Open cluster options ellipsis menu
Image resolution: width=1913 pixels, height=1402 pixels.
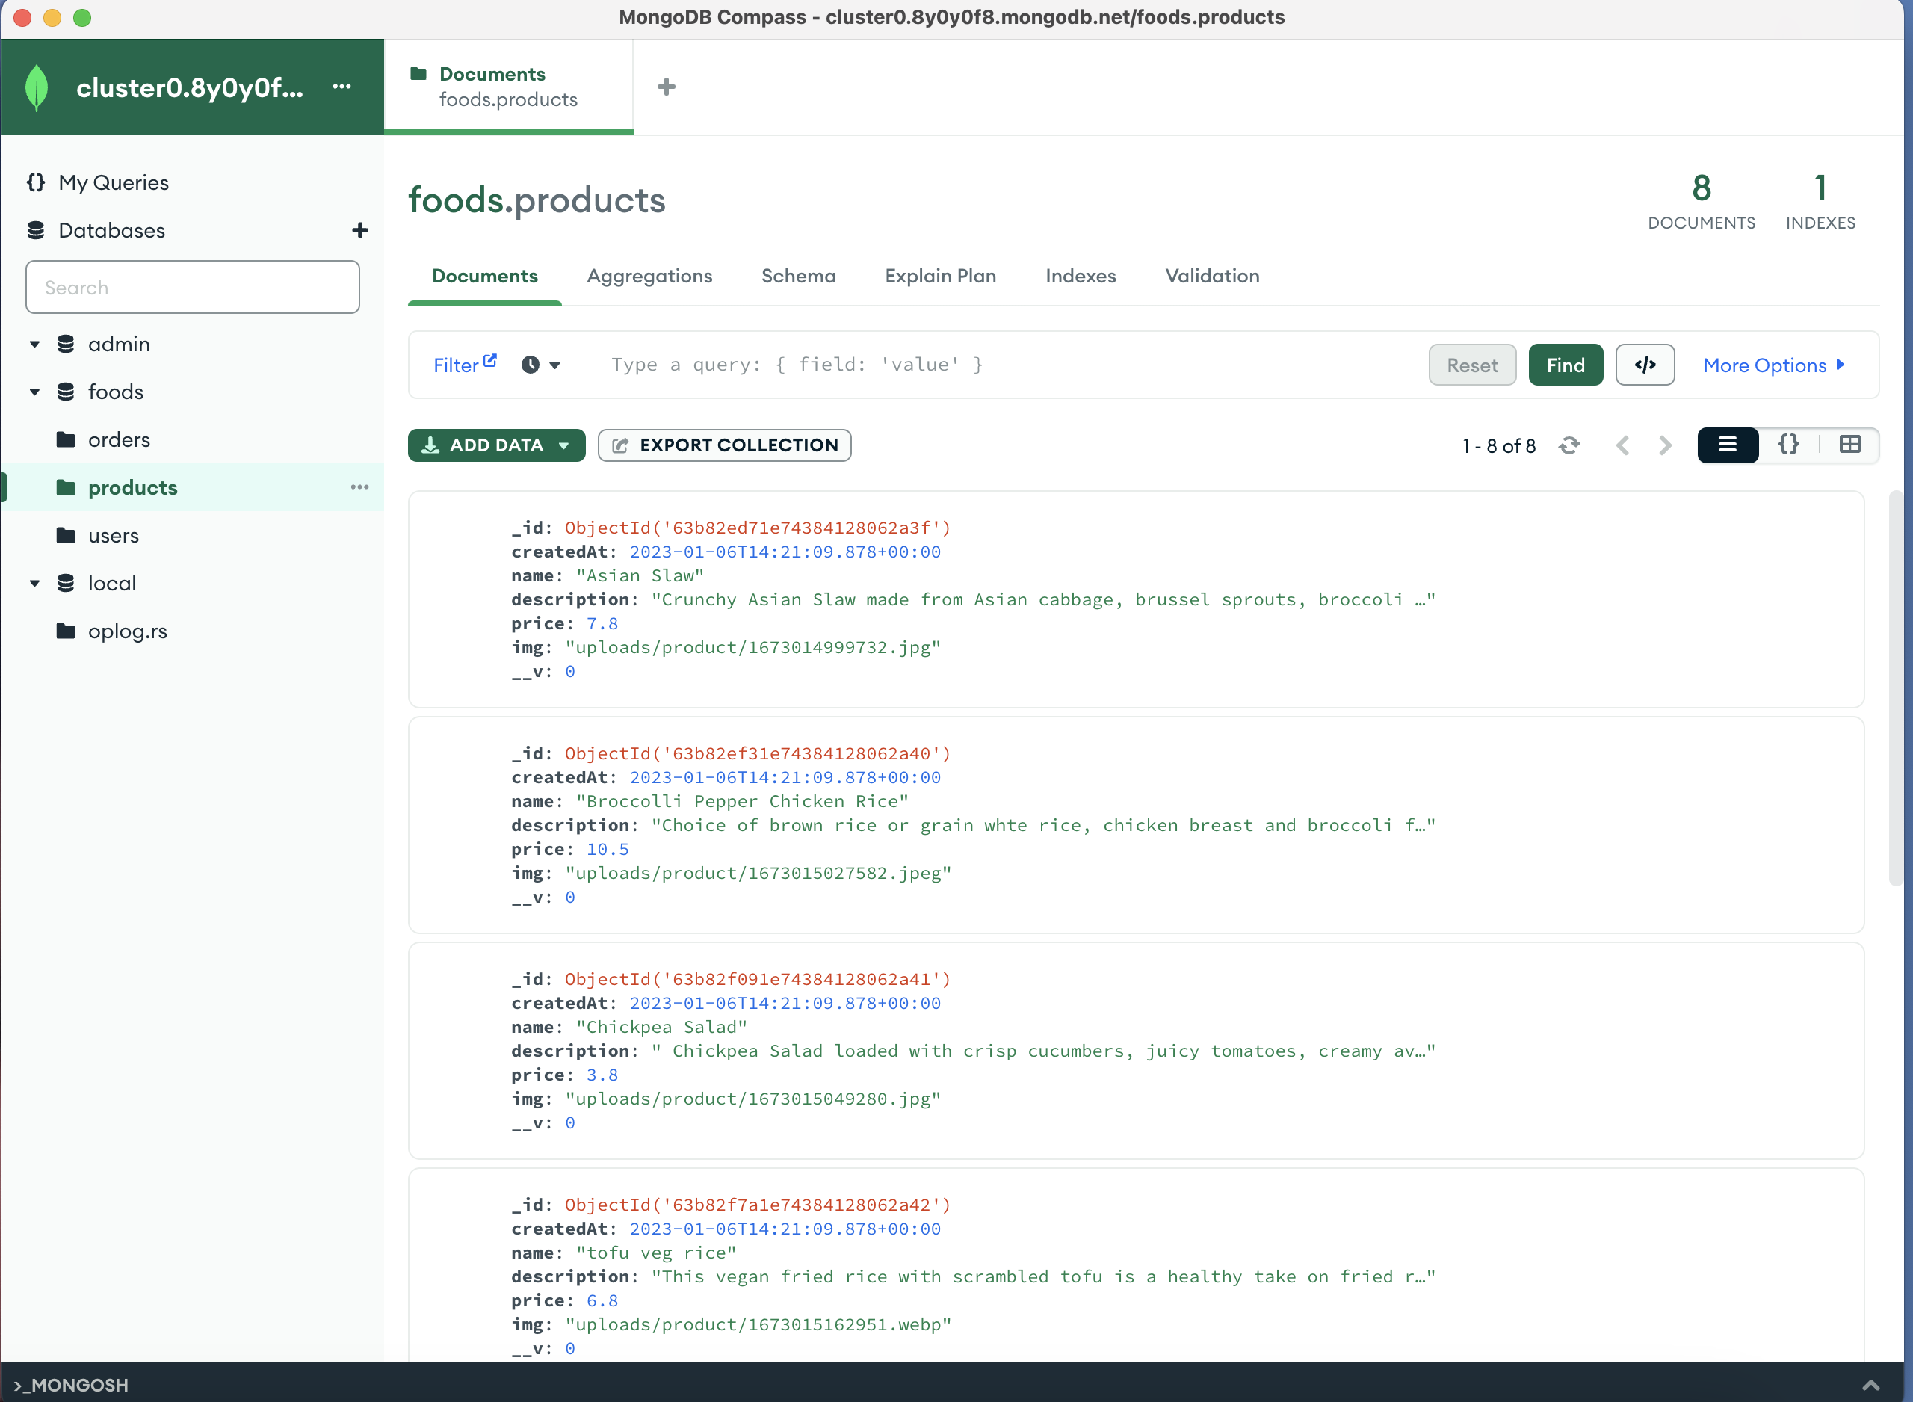(342, 87)
